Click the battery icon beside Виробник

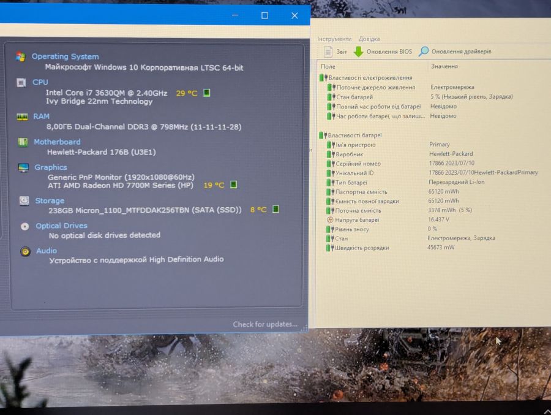click(x=331, y=154)
